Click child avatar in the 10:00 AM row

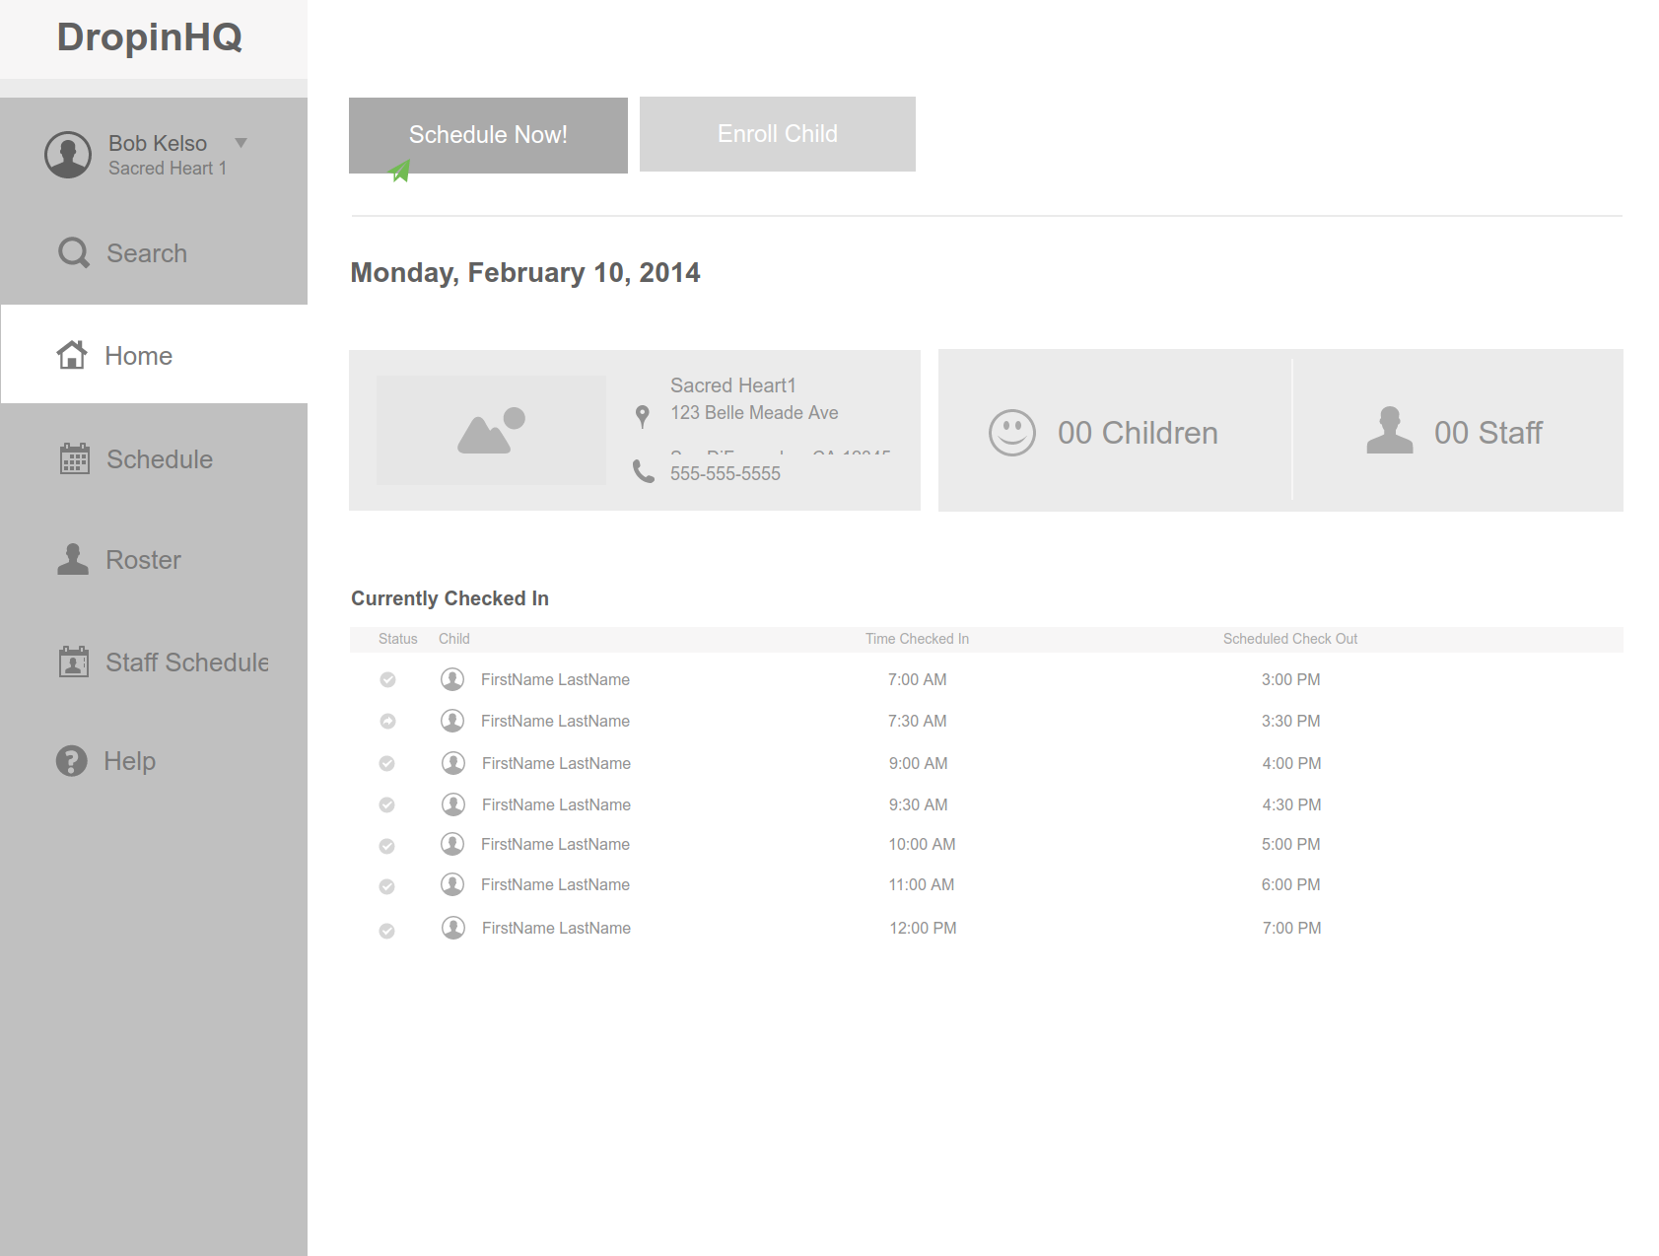[452, 844]
